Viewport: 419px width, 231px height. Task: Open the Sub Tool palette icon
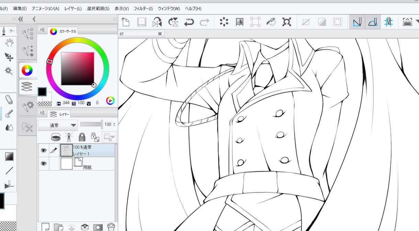(27, 34)
